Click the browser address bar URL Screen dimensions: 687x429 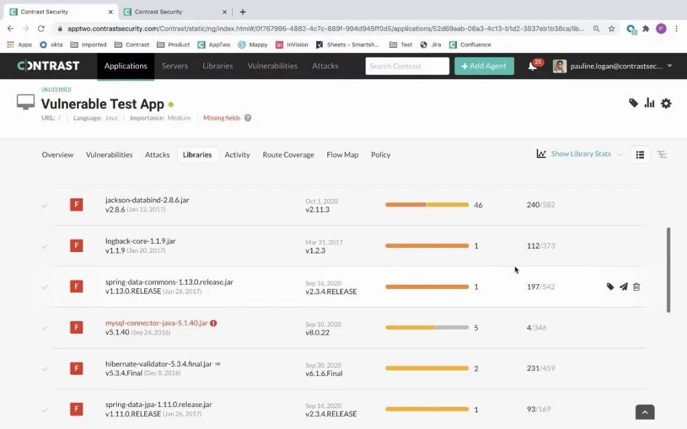(325, 28)
